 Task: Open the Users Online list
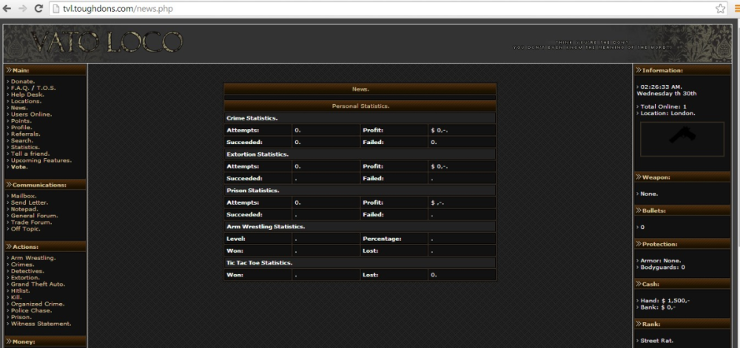click(31, 115)
